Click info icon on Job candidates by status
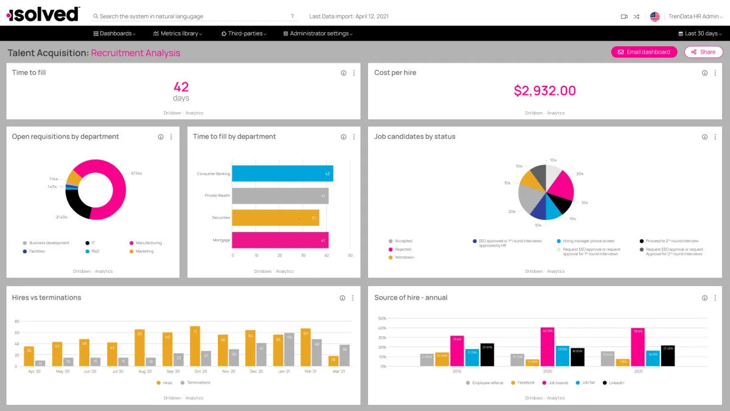Image resolution: width=730 pixels, height=411 pixels. pyautogui.click(x=704, y=137)
